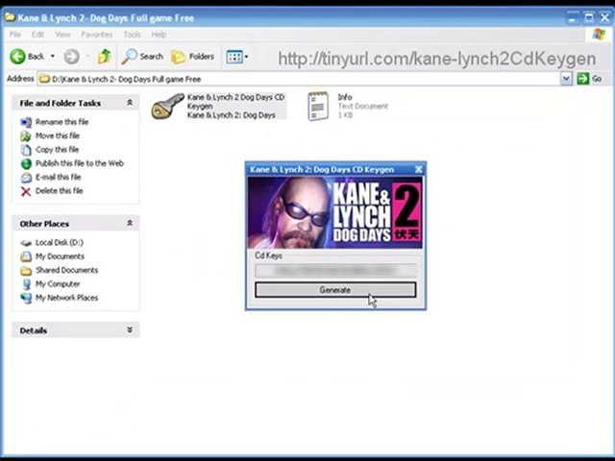This screenshot has height=461, width=615.
Task: Click the Cd Keys output field
Action: pos(335,270)
